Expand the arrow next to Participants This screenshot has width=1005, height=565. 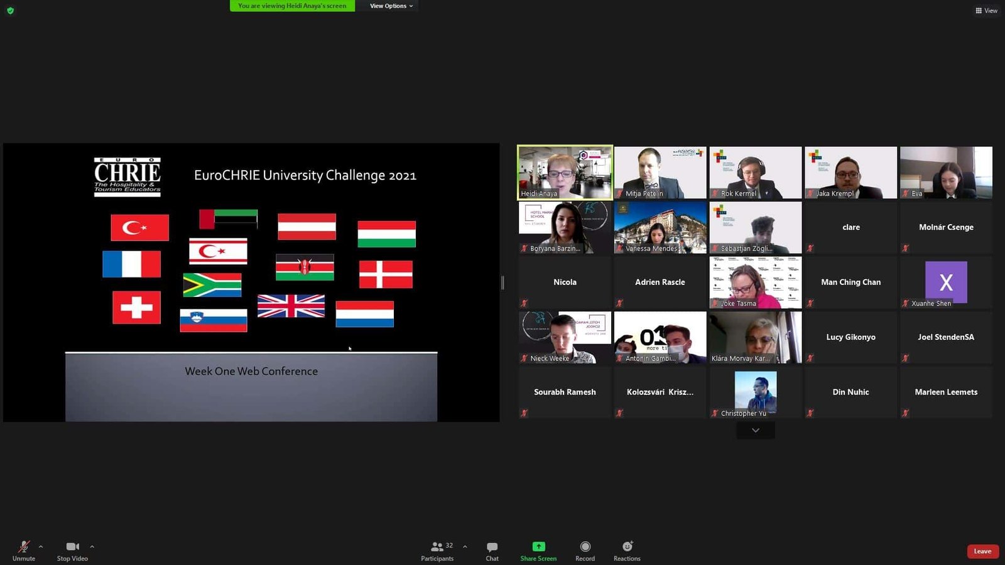465,547
